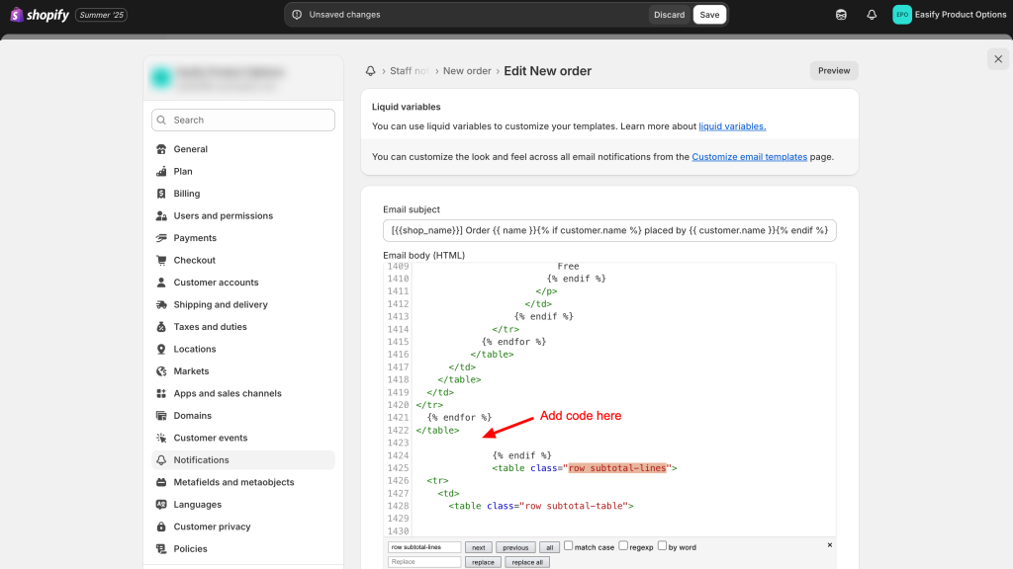Open the notifications bell in top bar
Viewport: 1013px width, 569px height.
[x=872, y=14]
